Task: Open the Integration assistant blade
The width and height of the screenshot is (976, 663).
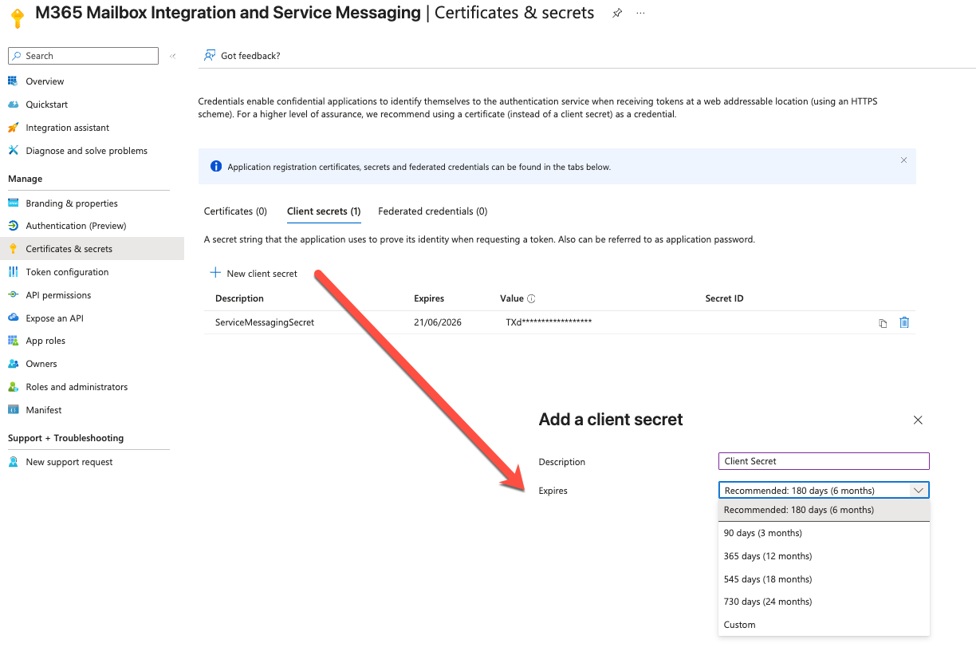Action: (67, 127)
